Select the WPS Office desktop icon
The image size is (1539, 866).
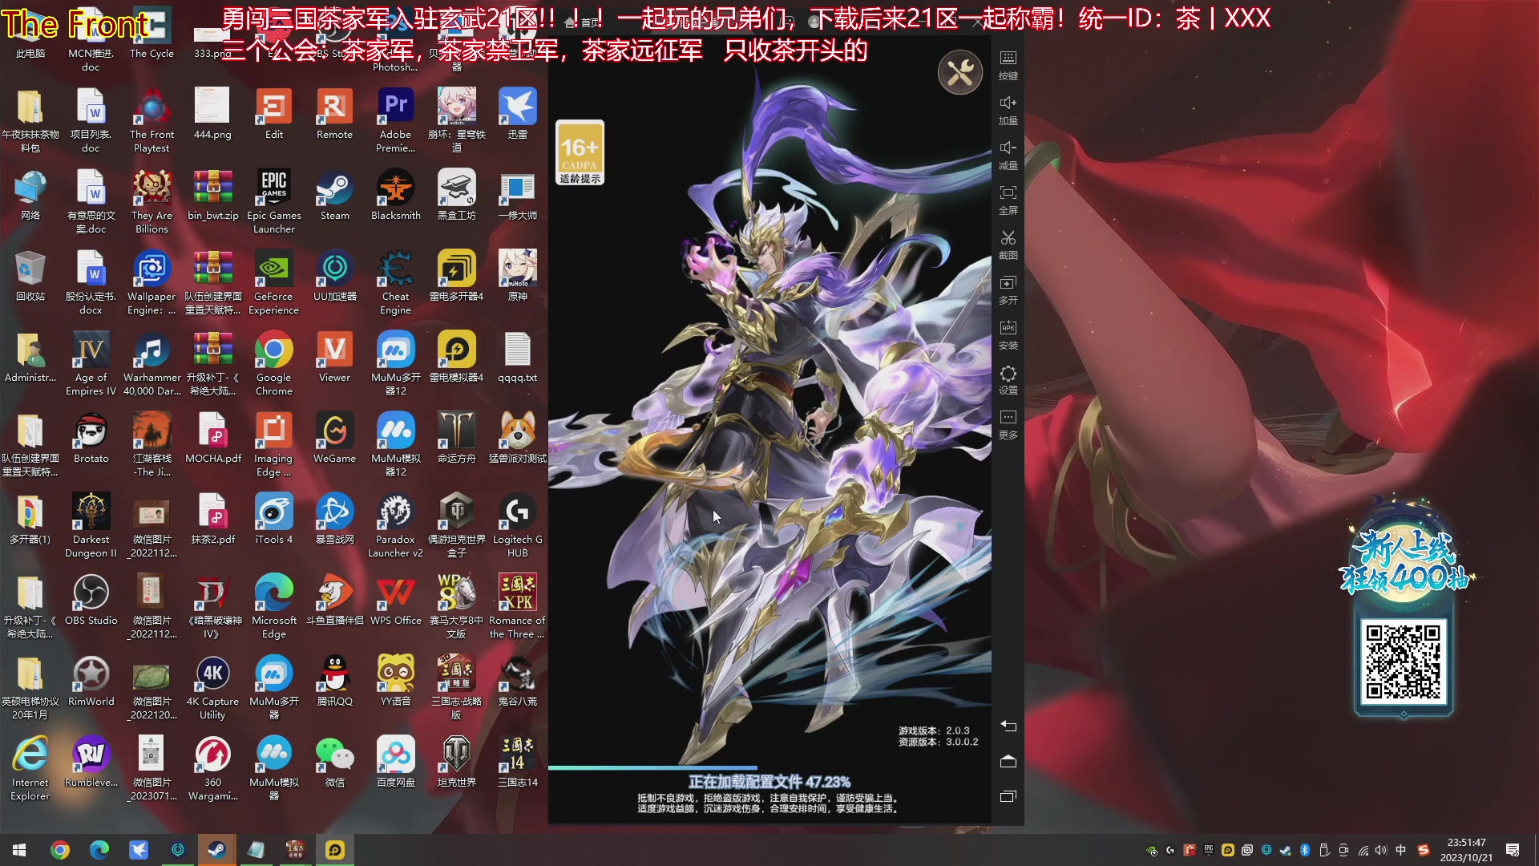[x=395, y=600]
